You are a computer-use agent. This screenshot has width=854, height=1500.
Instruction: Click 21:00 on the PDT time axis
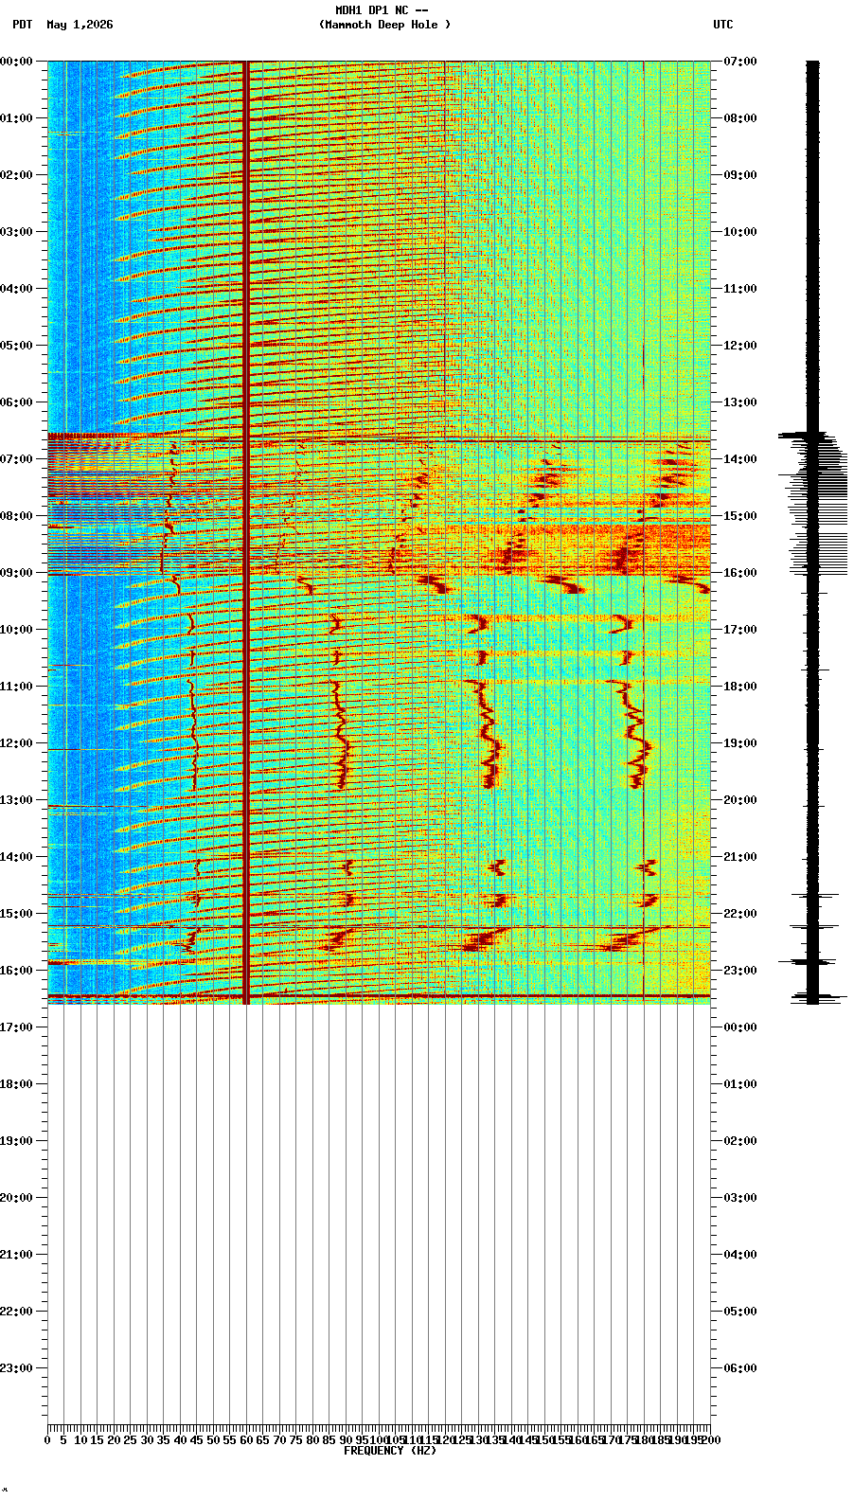click(x=17, y=1255)
